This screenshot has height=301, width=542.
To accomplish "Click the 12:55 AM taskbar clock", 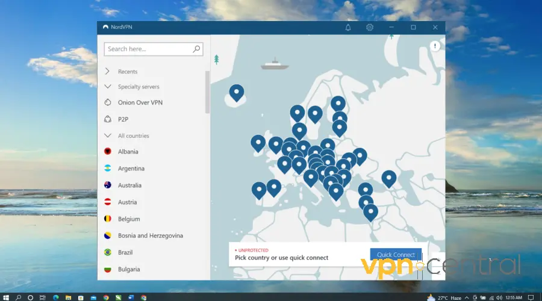I will coord(514,297).
